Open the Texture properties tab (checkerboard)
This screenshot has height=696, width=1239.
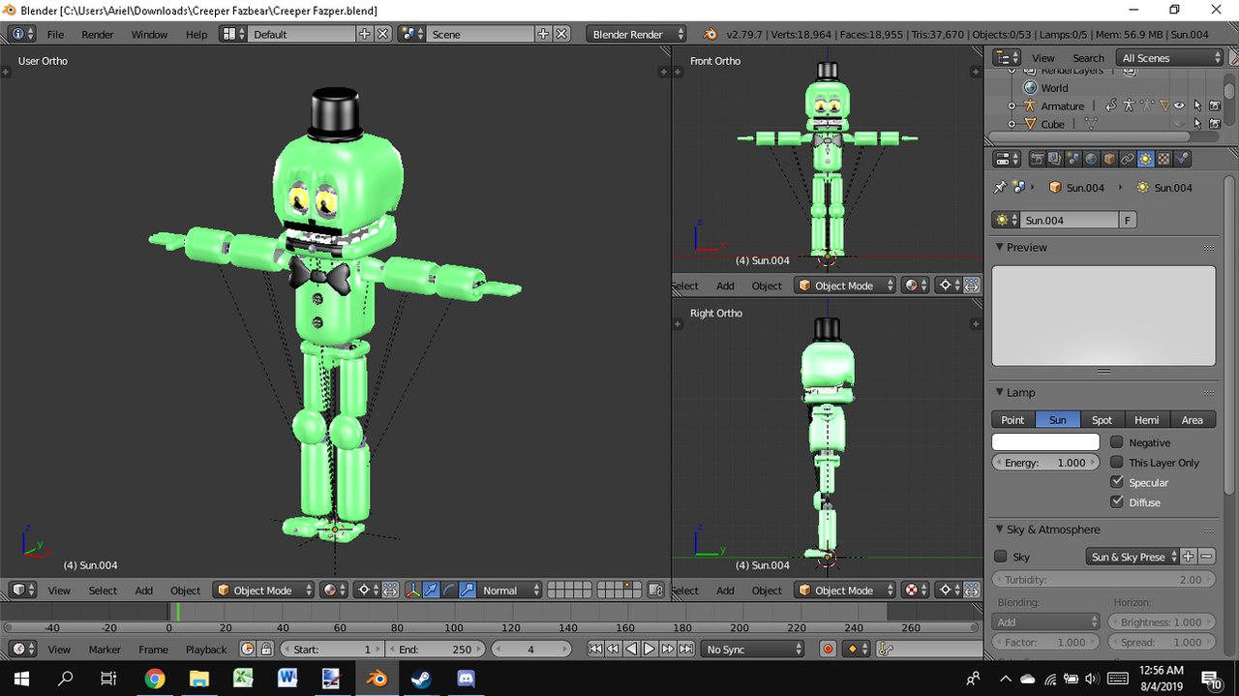click(x=1163, y=159)
